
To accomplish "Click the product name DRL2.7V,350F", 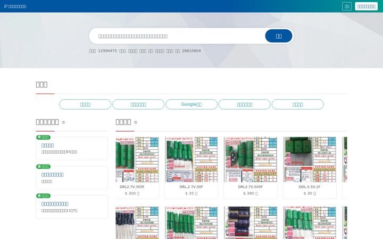I will [x=132, y=187].
